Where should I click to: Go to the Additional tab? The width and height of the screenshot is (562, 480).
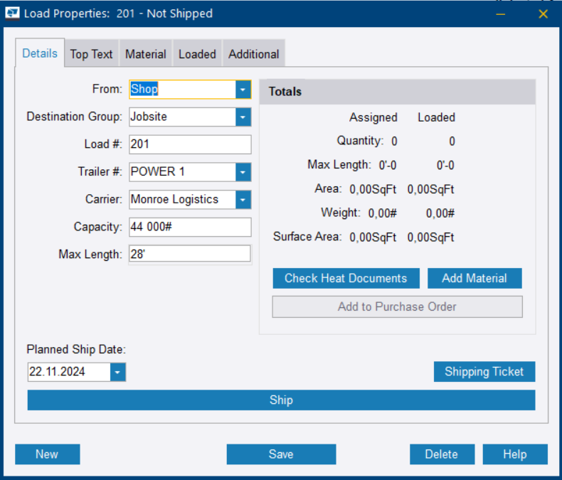[x=253, y=54]
